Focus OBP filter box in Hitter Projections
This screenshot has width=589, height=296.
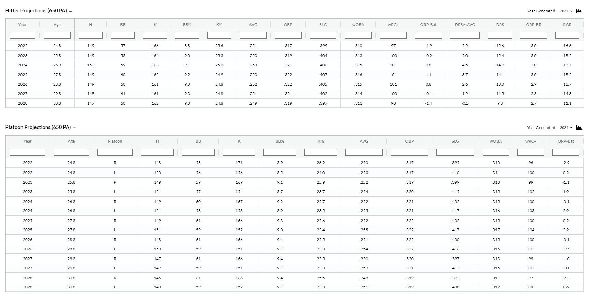coord(288,35)
